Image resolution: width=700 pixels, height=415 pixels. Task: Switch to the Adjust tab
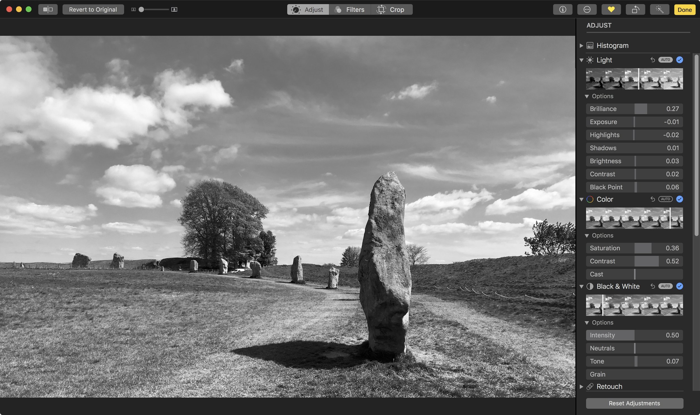click(x=308, y=10)
